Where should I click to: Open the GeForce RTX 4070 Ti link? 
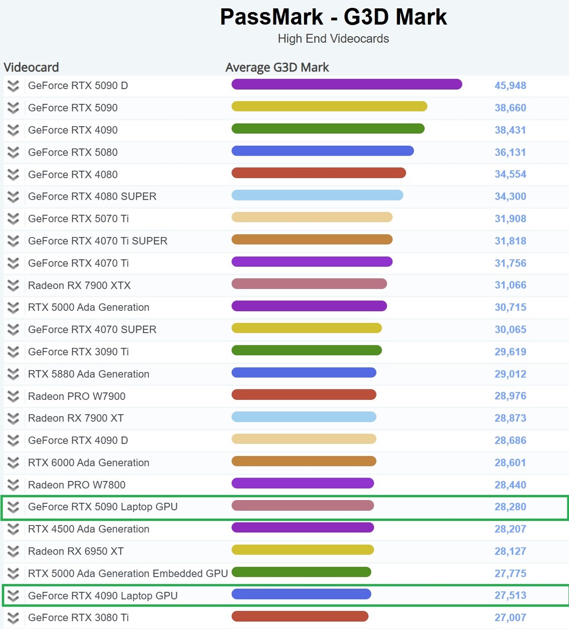(x=79, y=263)
